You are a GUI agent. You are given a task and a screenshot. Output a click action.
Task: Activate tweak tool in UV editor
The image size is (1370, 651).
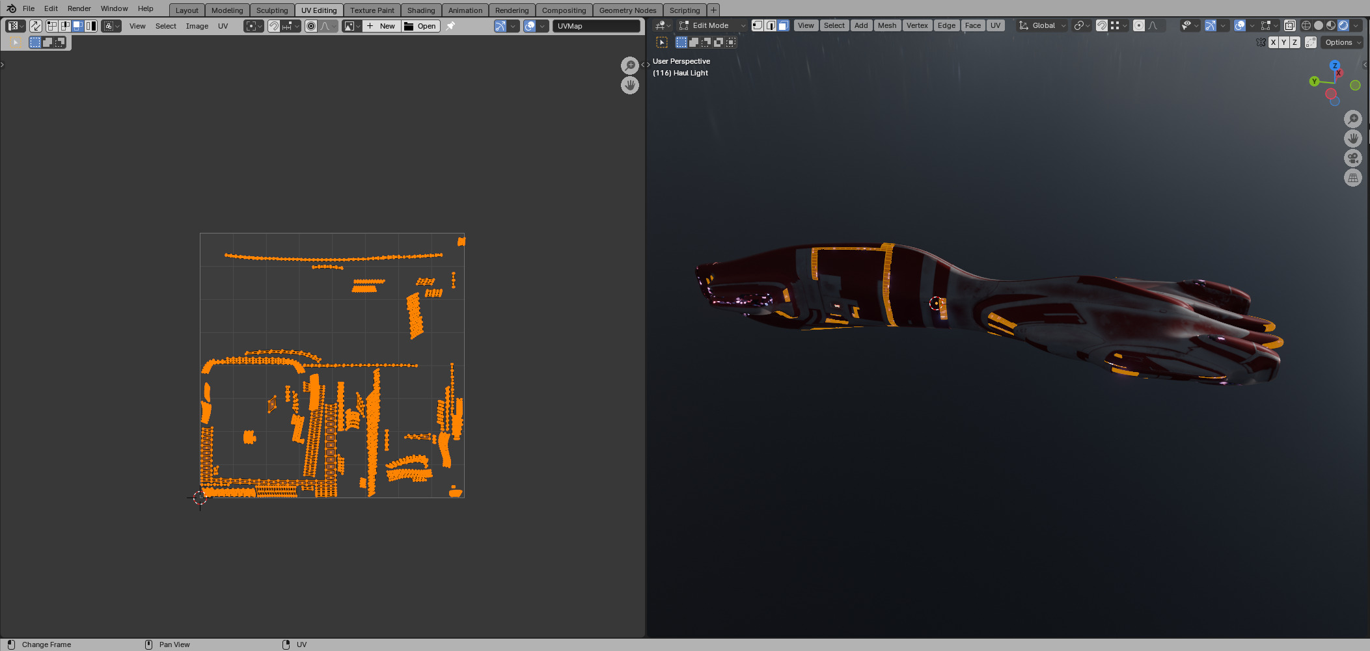tap(16, 42)
